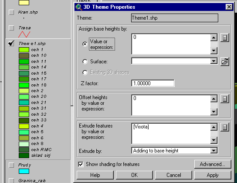Click the Trasa red line symbol
This screenshot has width=237, height=183.
24,35
